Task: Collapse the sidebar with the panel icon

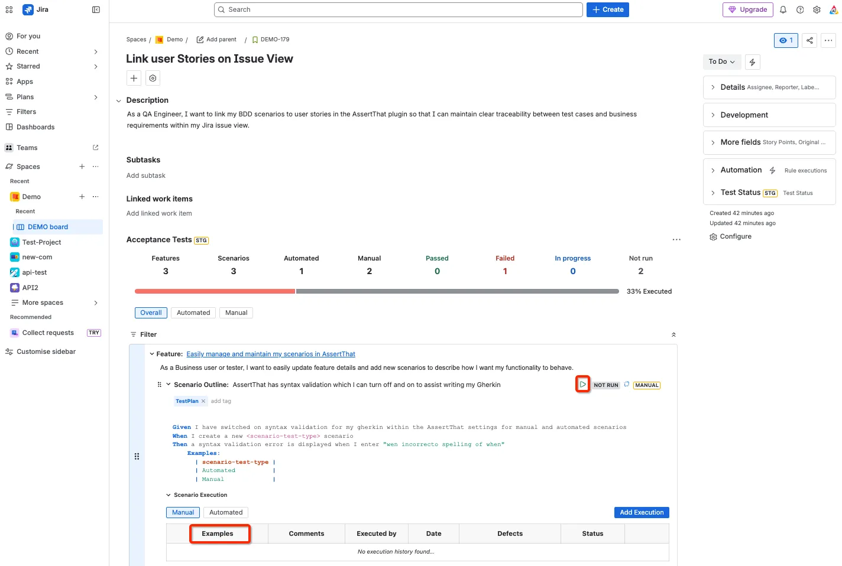Action: point(96,9)
